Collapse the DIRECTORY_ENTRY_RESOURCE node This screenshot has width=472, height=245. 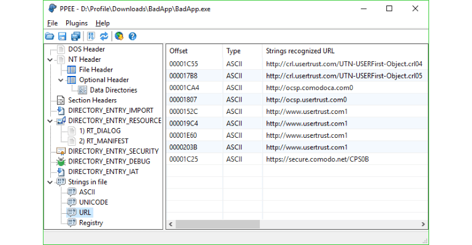49,121
